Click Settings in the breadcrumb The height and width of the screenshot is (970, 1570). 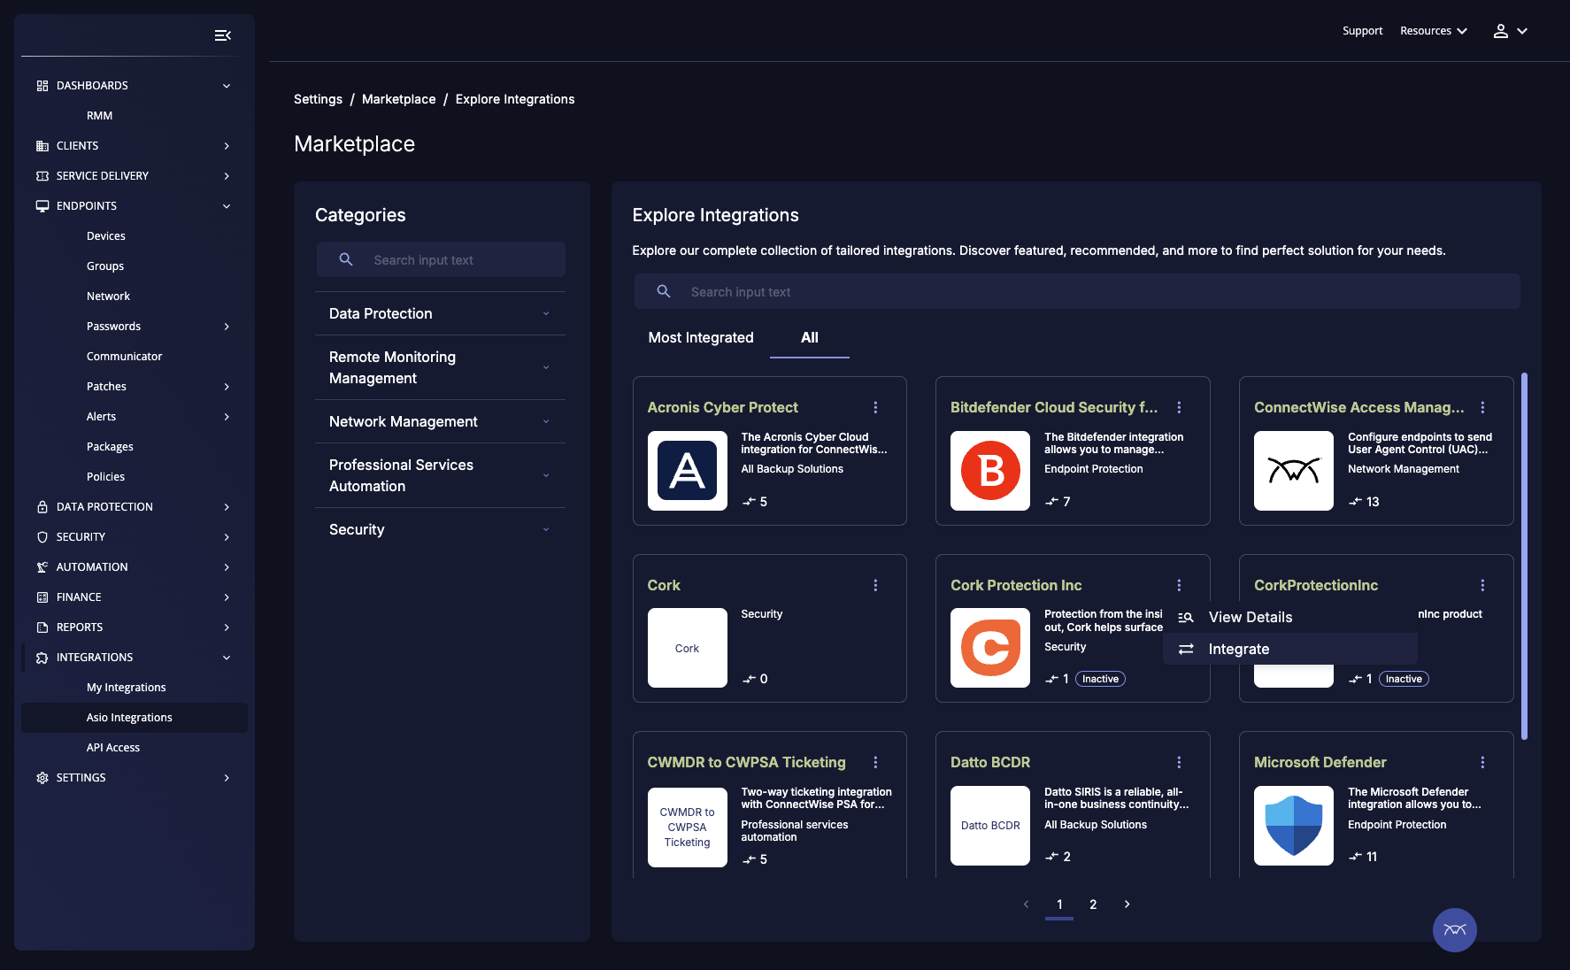(318, 99)
